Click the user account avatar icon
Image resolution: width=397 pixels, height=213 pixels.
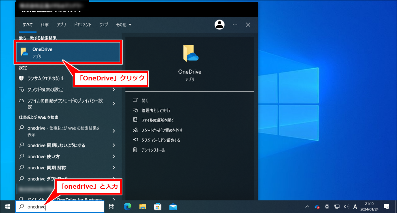click(219, 25)
